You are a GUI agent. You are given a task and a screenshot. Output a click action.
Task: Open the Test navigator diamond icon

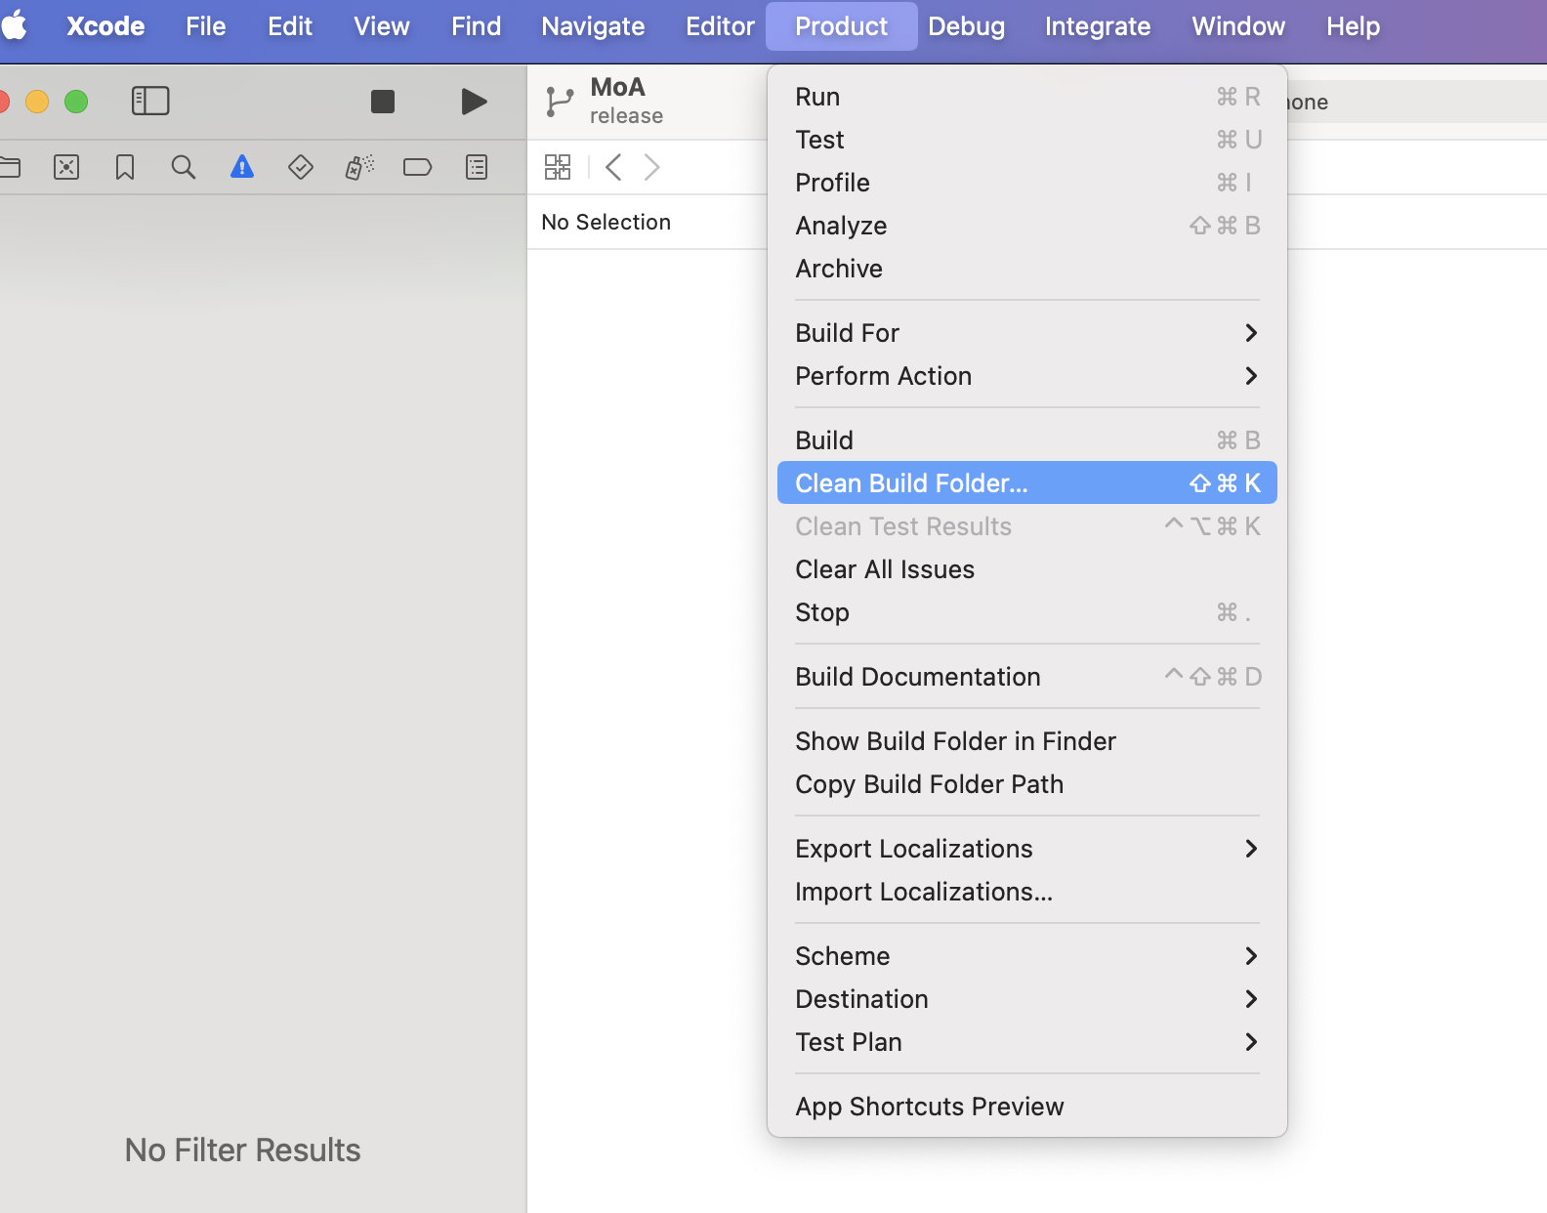coord(301,168)
